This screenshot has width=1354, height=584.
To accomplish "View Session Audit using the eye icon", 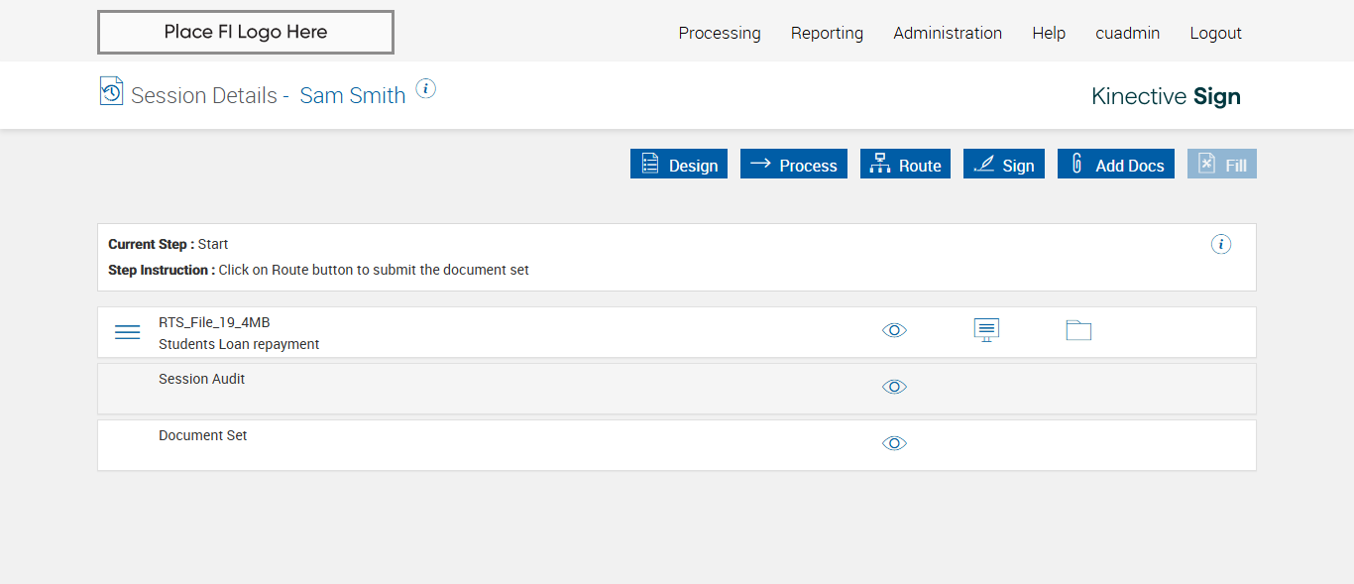I will [x=894, y=387].
